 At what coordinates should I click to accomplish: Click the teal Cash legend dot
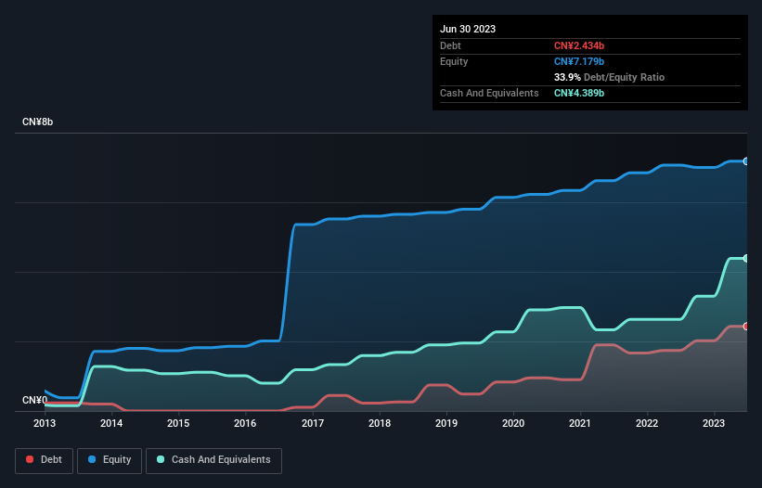tap(161, 459)
